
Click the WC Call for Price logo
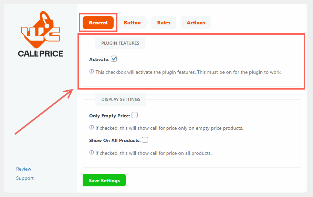41,34
